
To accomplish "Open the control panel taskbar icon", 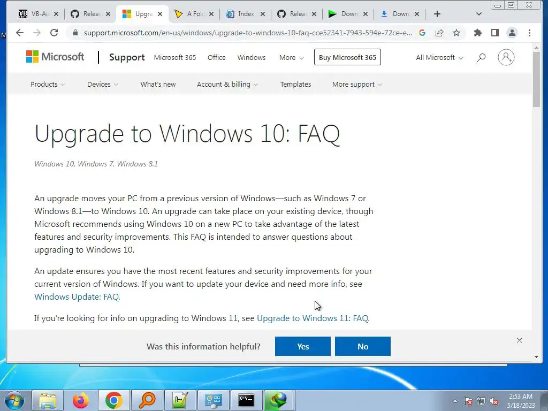I will 214,400.
